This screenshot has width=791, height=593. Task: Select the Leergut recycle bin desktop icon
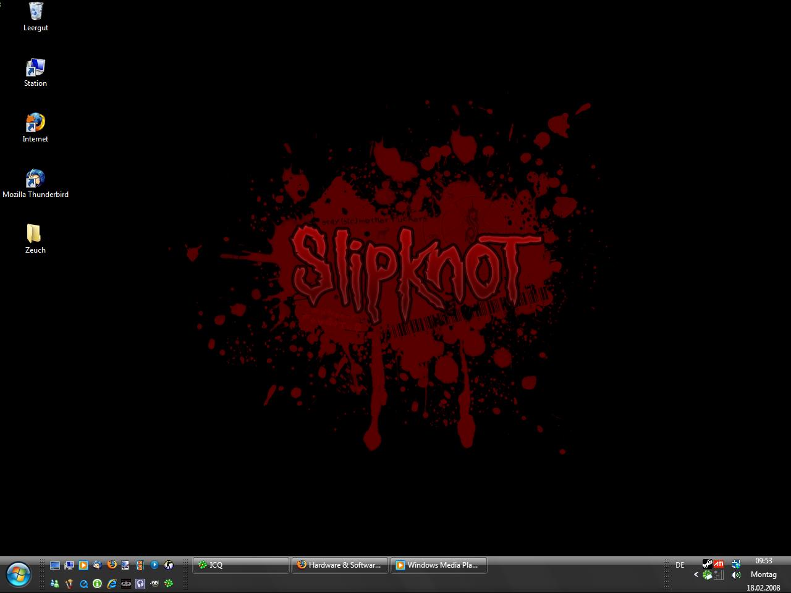tap(36, 17)
